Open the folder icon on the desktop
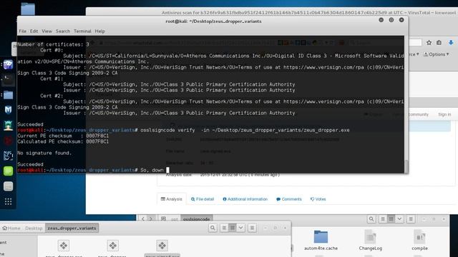This screenshot has width=458, height=257. pos(28,9)
